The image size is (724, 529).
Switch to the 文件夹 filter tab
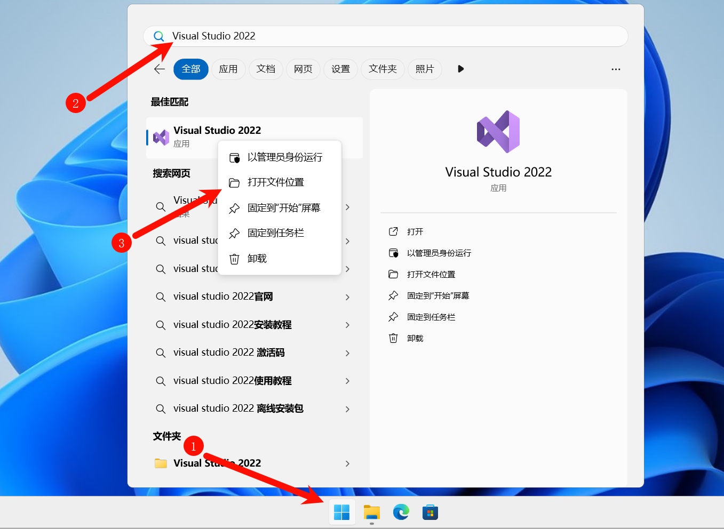pyautogui.click(x=383, y=69)
